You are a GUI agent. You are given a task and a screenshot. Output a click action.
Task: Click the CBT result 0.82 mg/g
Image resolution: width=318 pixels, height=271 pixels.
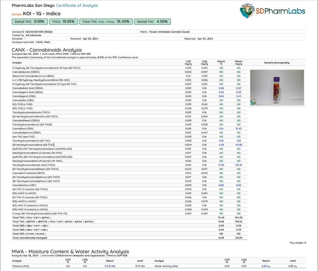239,185
